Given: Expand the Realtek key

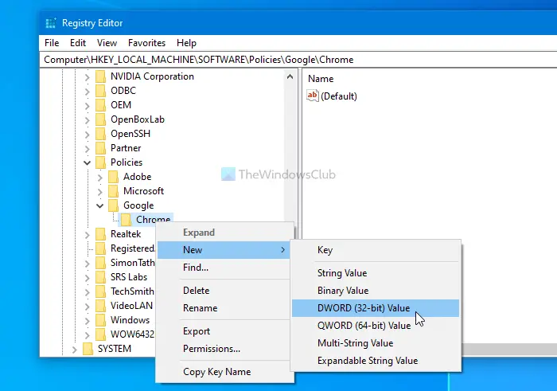Looking at the screenshot, I should [87, 235].
